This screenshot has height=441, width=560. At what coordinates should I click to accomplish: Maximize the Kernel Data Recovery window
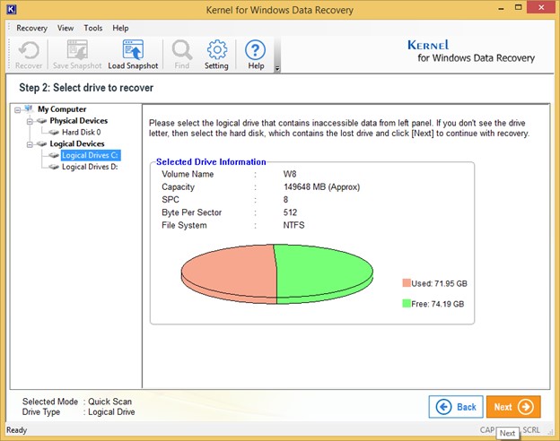tap(519, 7)
